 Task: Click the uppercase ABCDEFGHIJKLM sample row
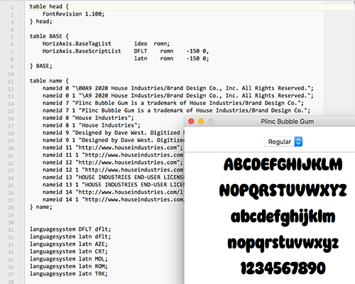(x=283, y=164)
